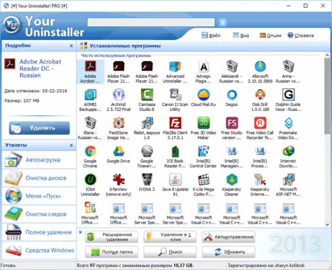Click the program list scrollbar thumb
Viewport: 332px width, 270px height.
coord(327,96)
